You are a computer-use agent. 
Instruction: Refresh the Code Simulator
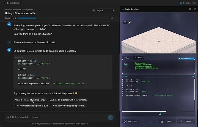click(x=190, y=9)
